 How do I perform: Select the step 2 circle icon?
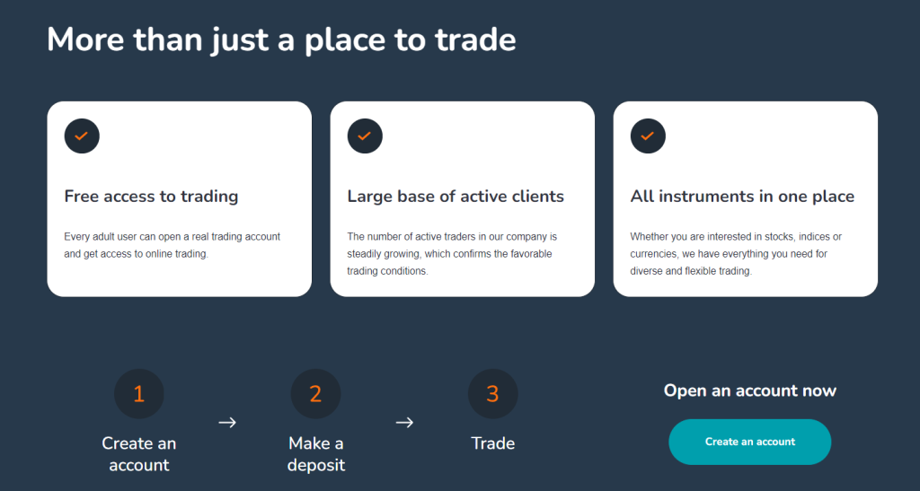tap(315, 394)
